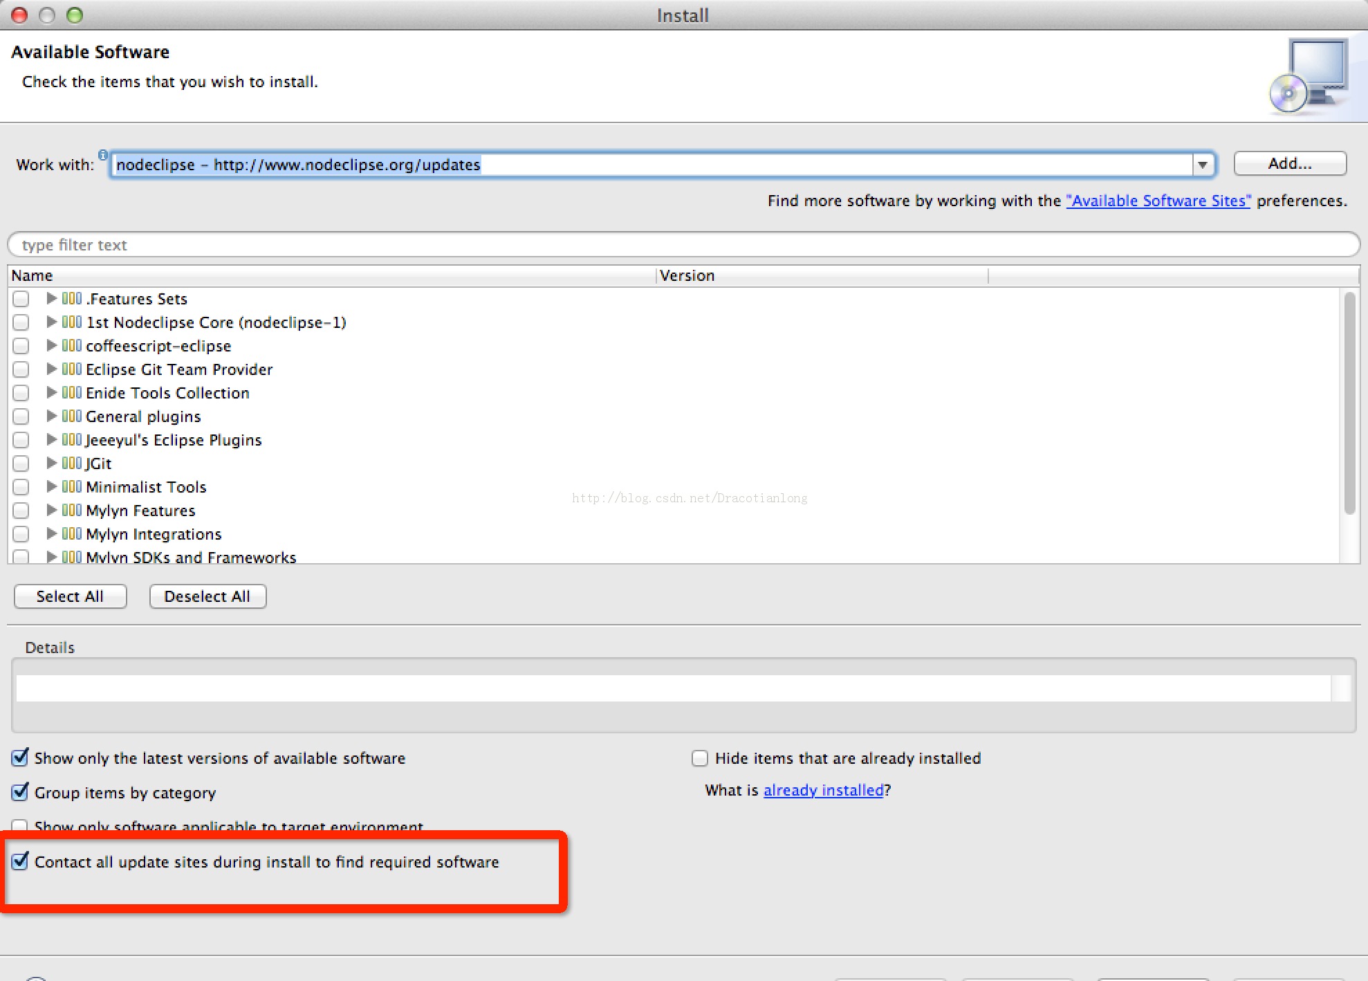Click the Details text area
This screenshot has height=981, width=1368.
point(674,688)
